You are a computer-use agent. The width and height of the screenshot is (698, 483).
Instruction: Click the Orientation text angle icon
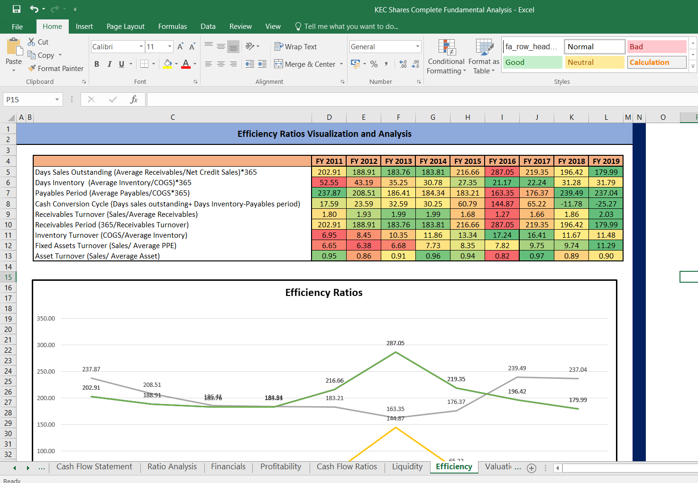tap(250, 46)
